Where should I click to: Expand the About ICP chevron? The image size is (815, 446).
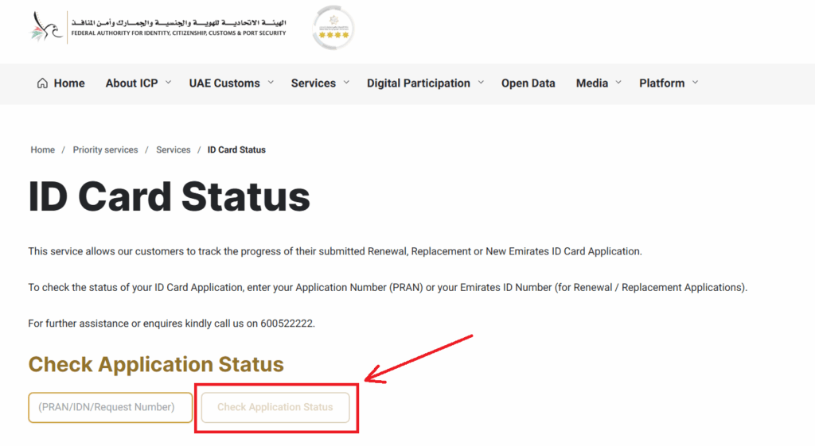168,83
